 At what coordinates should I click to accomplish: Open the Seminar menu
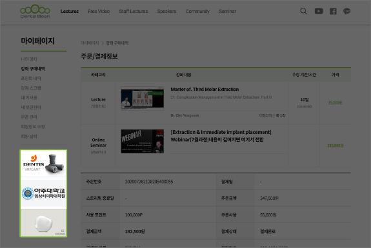click(x=228, y=12)
